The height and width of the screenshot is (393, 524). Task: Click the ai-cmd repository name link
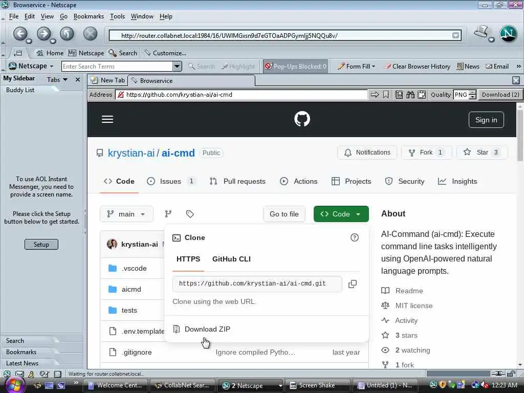[178, 152]
